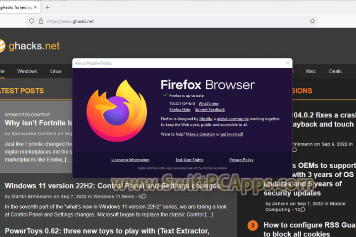Open a new tab with plus button
The width and height of the screenshot is (356, 237).
point(47,7)
